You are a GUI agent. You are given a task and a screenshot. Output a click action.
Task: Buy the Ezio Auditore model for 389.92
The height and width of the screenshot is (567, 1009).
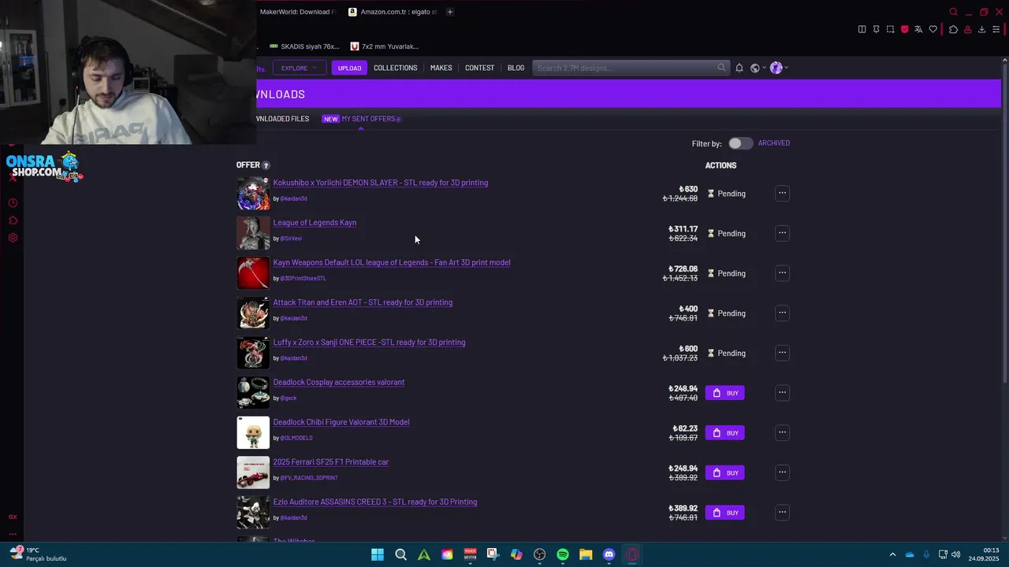(724, 513)
